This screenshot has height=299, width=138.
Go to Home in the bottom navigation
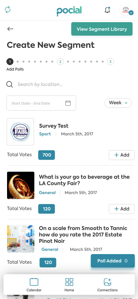[69, 285]
